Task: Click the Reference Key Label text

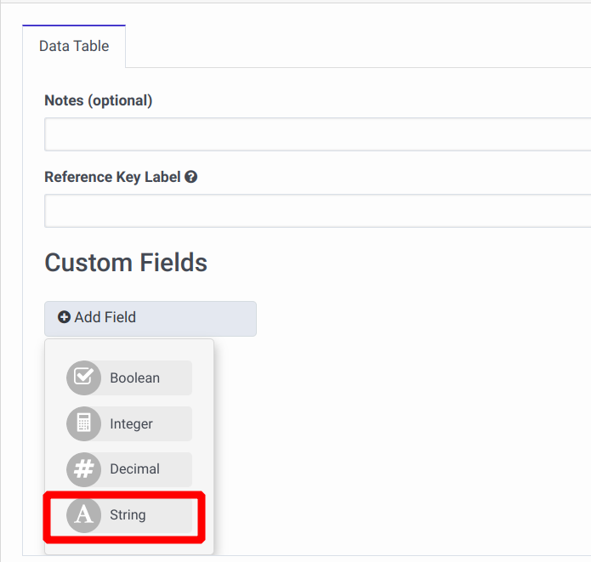Action: click(x=112, y=178)
